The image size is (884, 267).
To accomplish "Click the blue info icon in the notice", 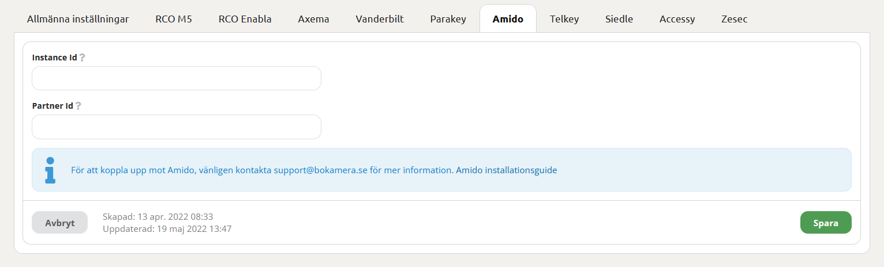I will [50, 170].
